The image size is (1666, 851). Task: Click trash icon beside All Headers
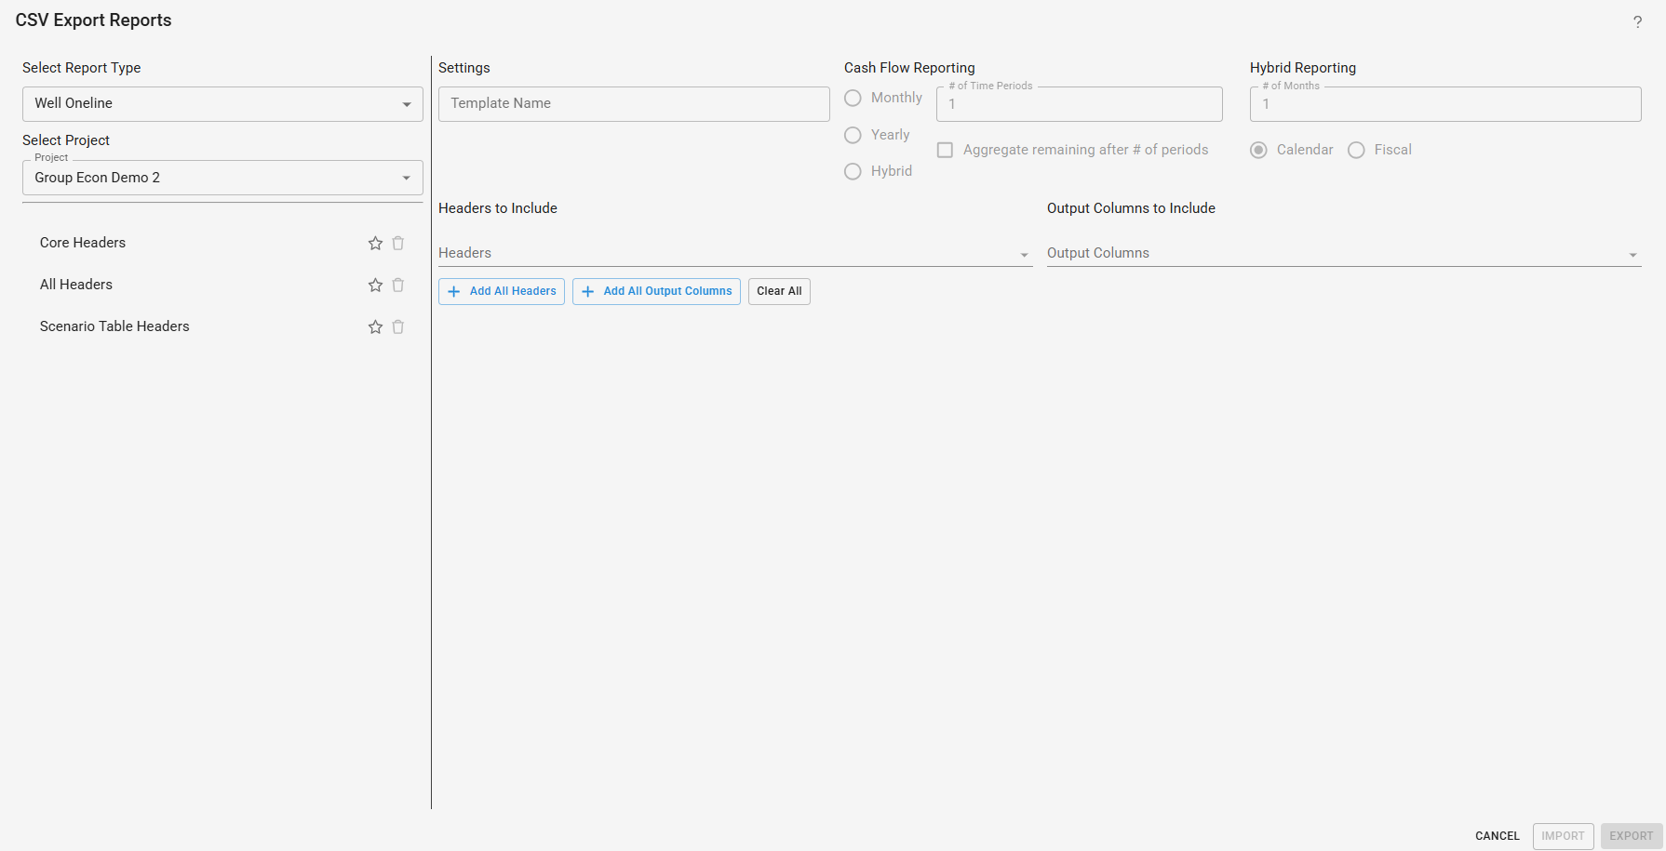(398, 286)
